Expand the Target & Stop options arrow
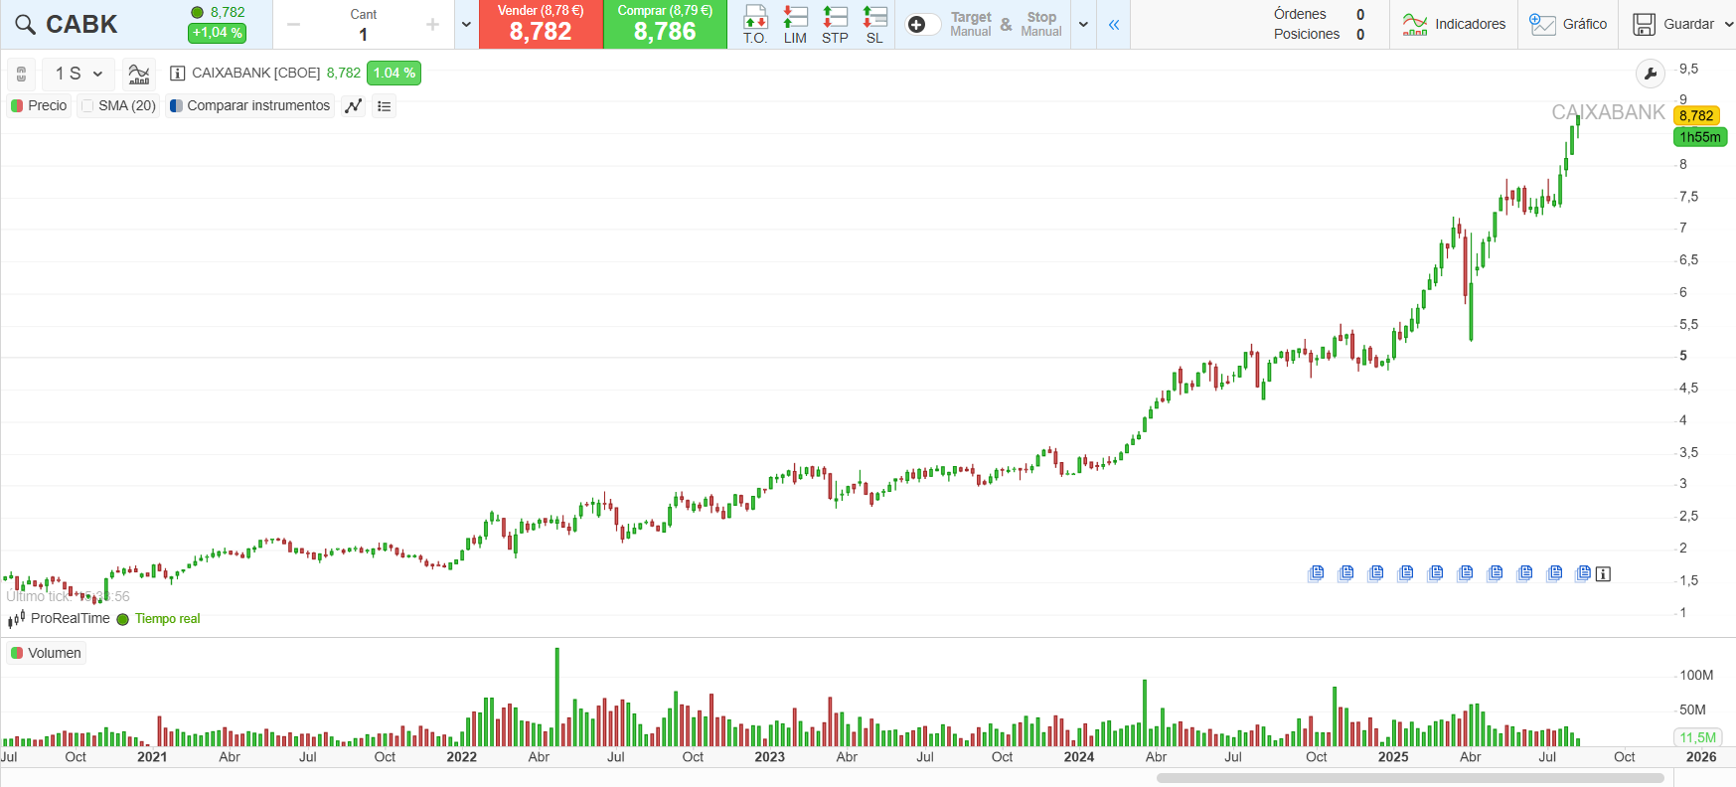1736x787 pixels. click(1083, 25)
